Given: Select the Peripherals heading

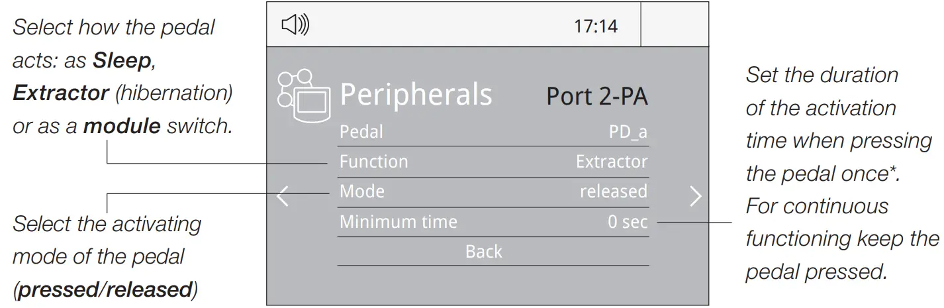Looking at the screenshot, I should 416,95.
